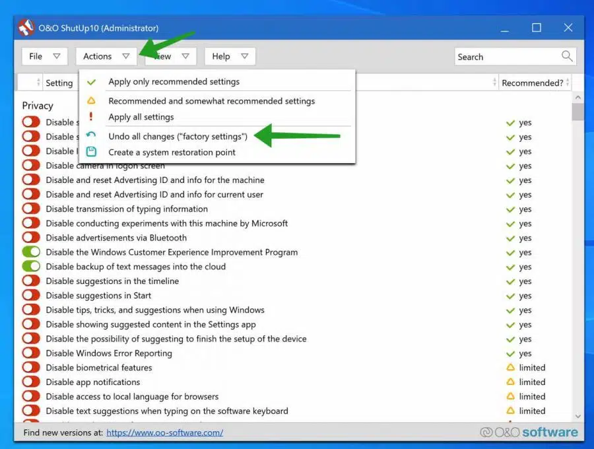Toggle Disable advertisements via Bluetooth
This screenshot has height=449, width=594.
coord(31,237)
